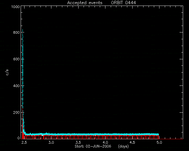Click the 400 y-axis tick label
Screen dimensions: 189x151
click(17, 86)
